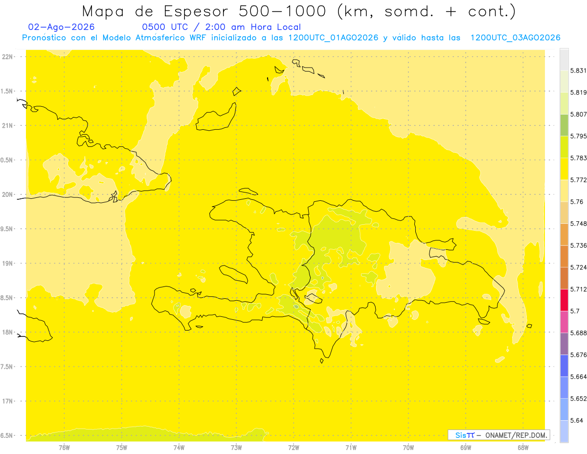
Task: Click the red swatch in the colorbar
Action: click(x=564, y=300)
